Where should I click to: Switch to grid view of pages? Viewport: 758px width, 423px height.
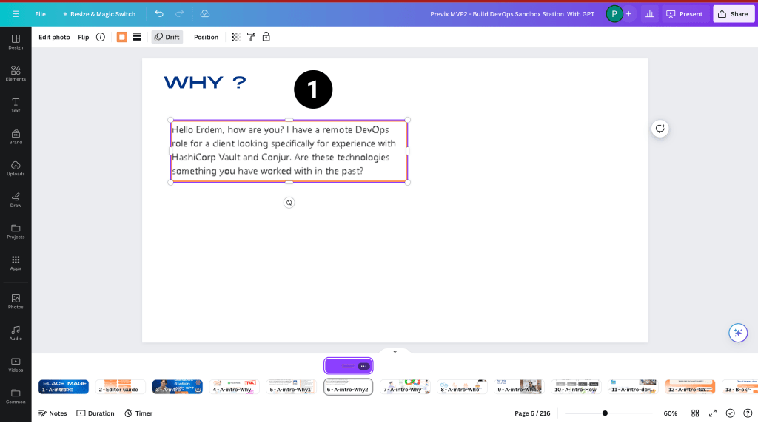pos(695,413)
